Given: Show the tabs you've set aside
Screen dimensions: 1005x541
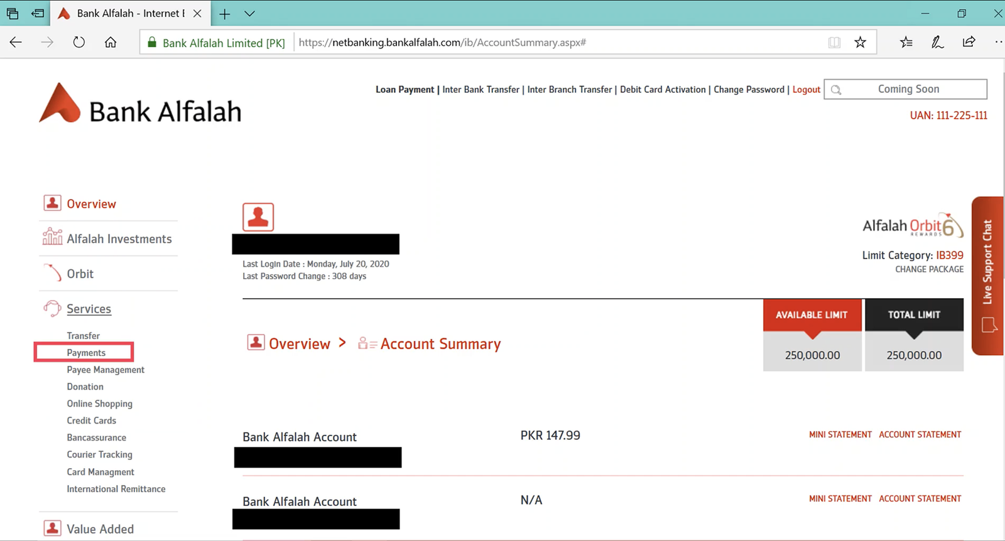Looking at the screenshot, I should (x=13, y=13).
